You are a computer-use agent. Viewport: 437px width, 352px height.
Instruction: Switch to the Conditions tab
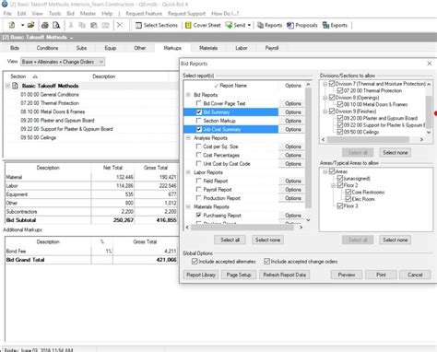tap(47, 48)
